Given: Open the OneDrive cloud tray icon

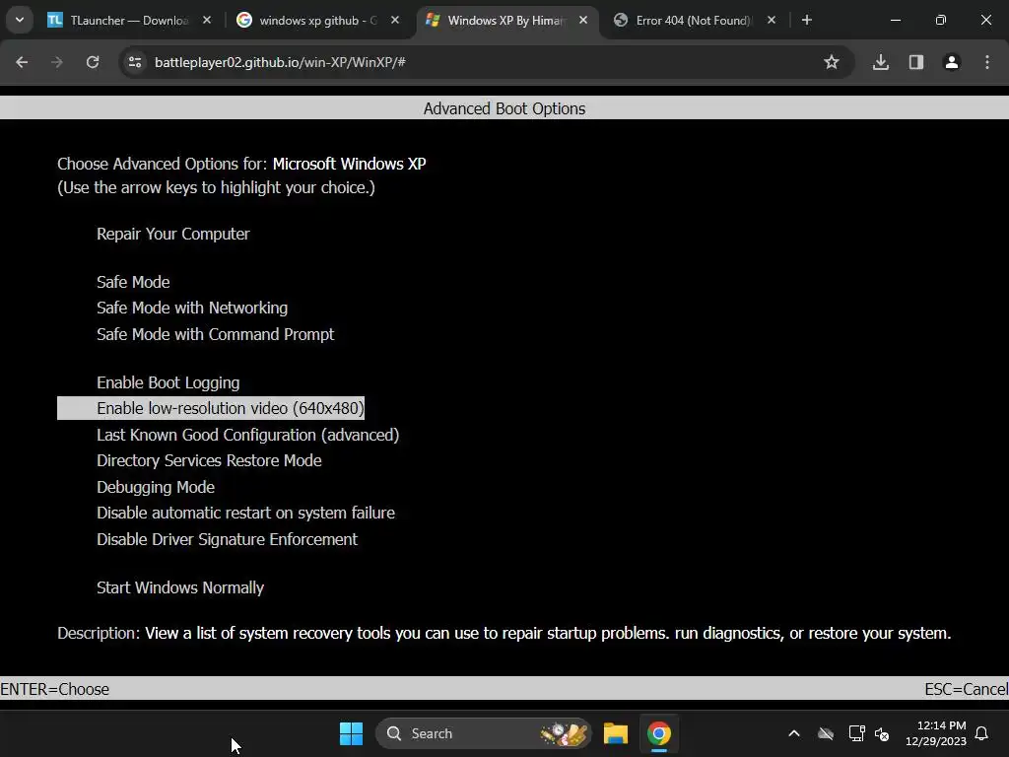Looking at the screenshot, I should pyautogui.click(x=826, y=733).
